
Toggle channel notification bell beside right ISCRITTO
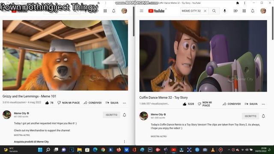pos(263,116)
